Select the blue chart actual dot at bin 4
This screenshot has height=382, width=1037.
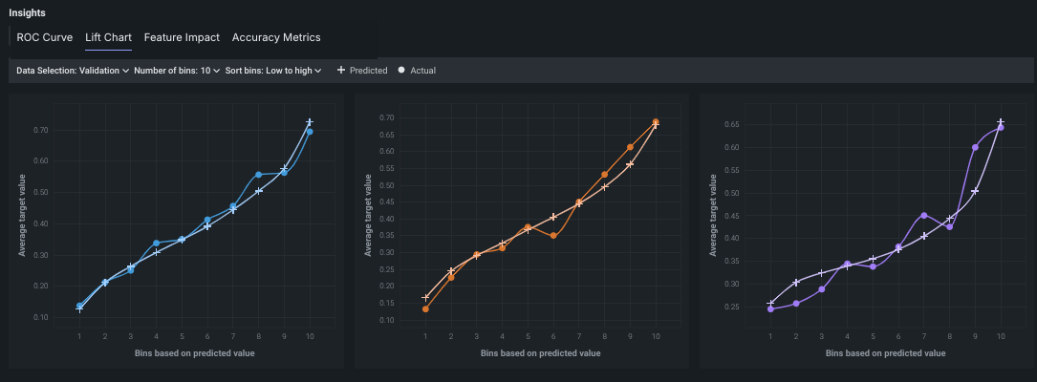[157, 244]
